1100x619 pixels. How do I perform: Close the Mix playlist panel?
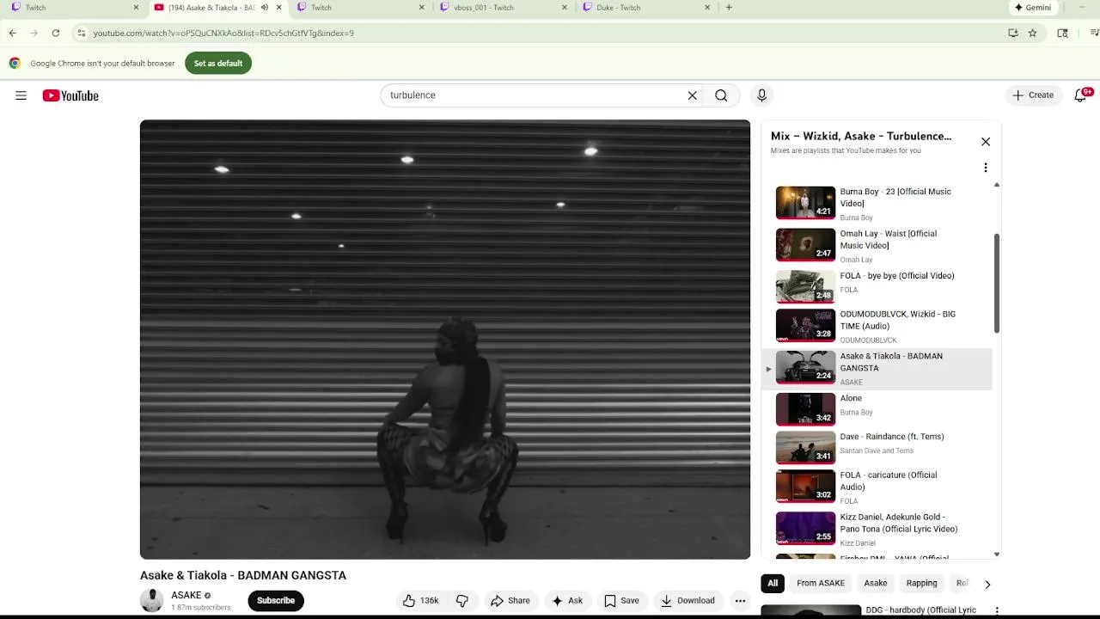(x=986, y=142)
